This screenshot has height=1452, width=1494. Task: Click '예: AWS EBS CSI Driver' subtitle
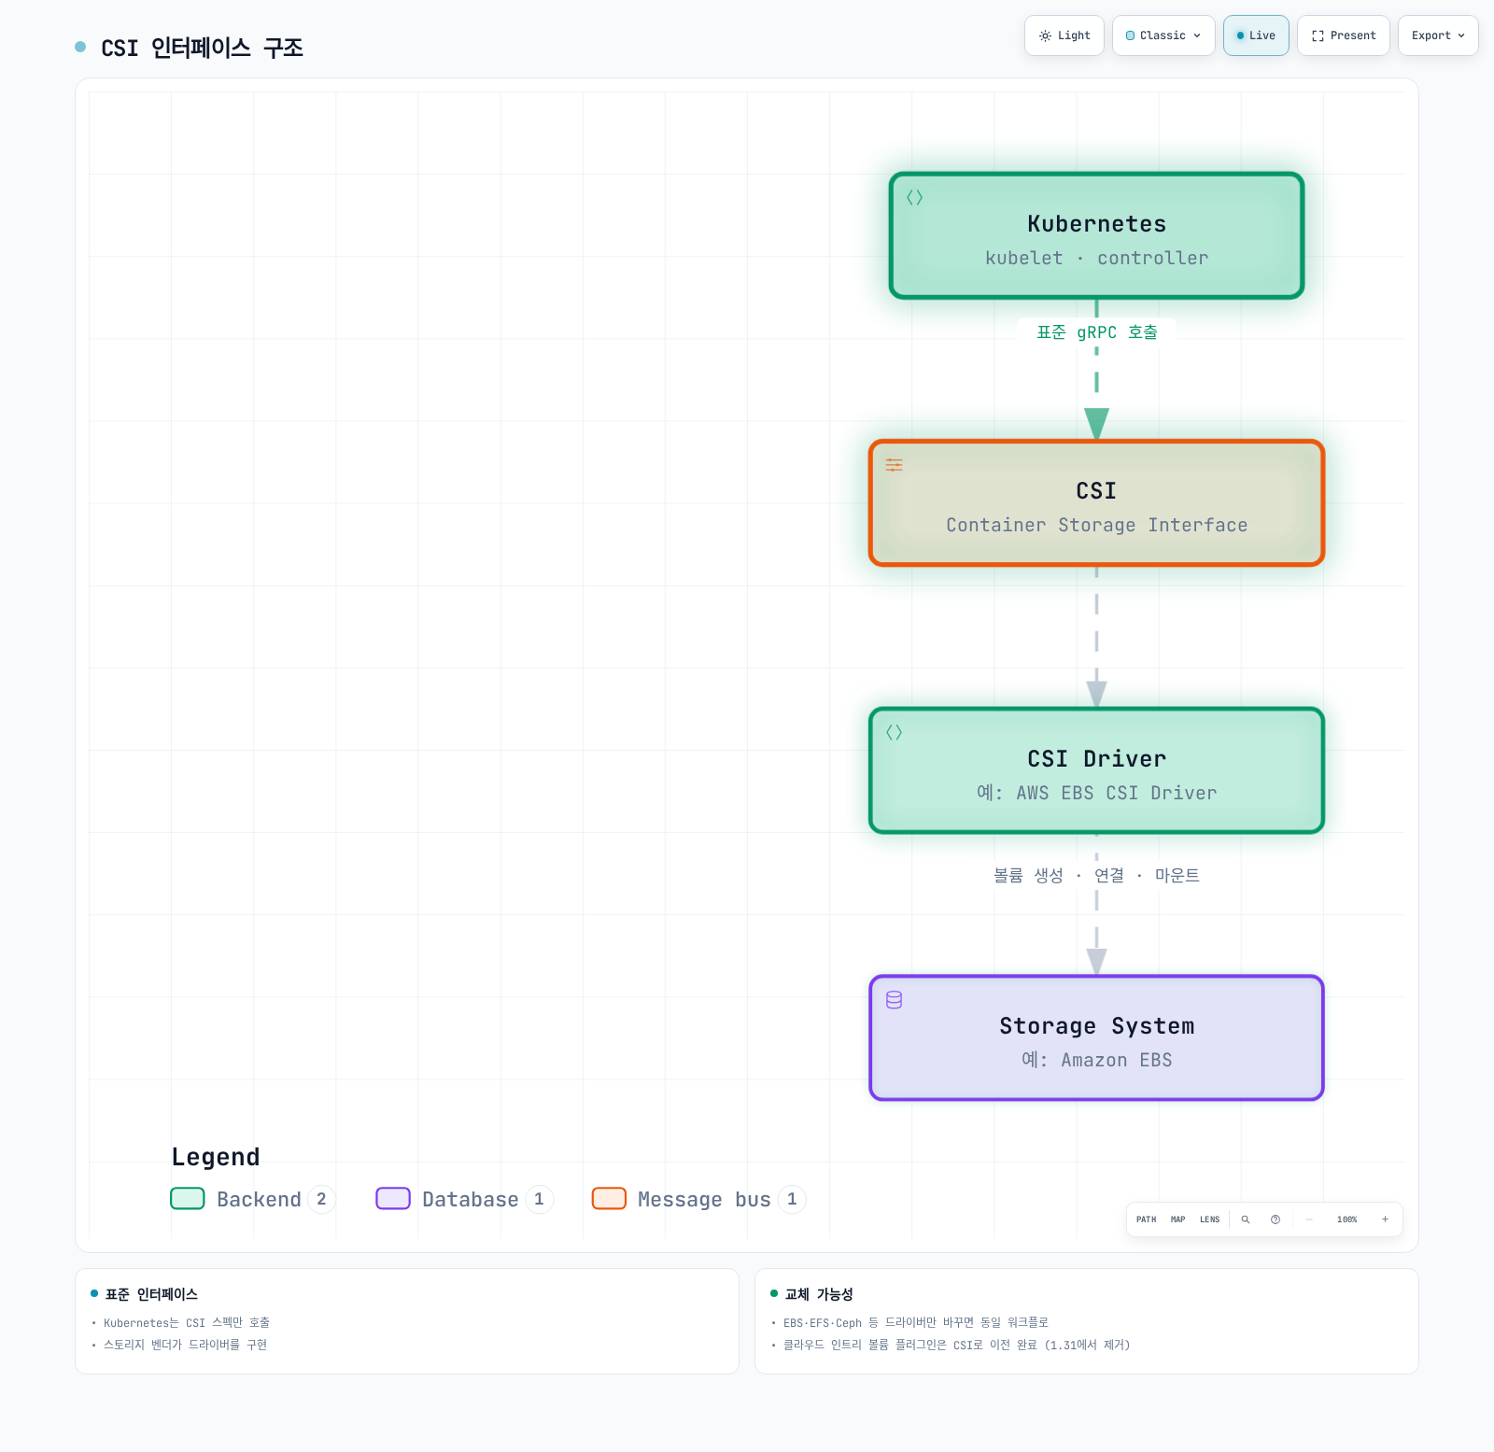pos(1096,793)
